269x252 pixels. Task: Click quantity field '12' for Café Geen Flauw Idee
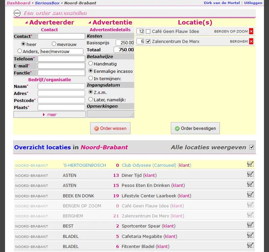tap(140, 31)
